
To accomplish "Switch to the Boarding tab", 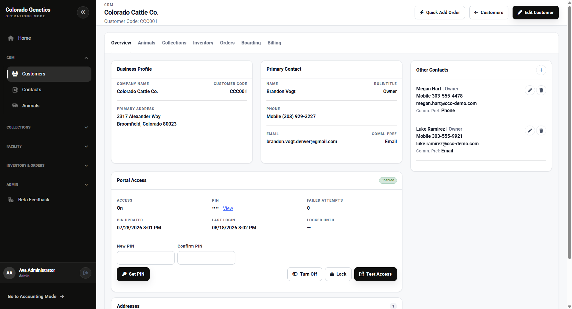I will point(251,43).
